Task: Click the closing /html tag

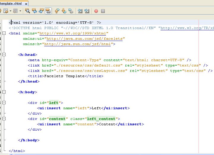Action: 17,151
